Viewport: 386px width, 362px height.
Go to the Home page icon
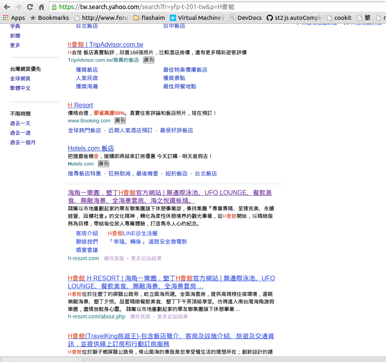tap(41, 7)
